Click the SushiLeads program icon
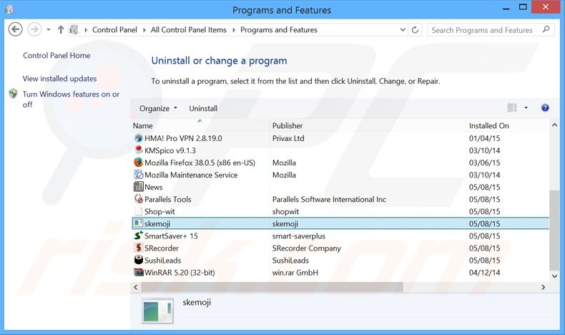 tap(139, 260)
